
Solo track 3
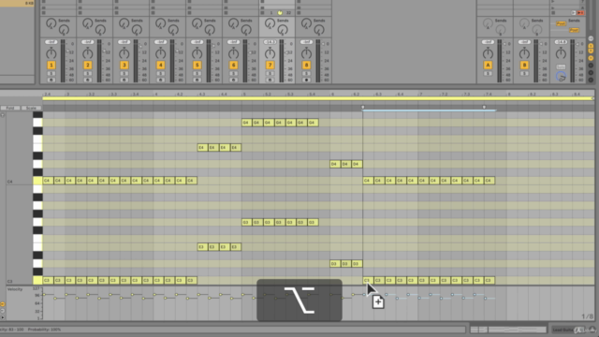[124, 74]
